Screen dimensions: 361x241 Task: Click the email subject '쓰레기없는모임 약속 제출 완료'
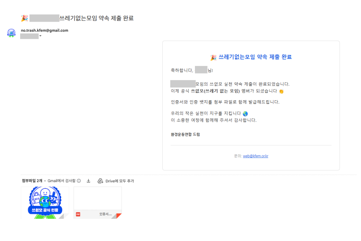click(97, 18)
